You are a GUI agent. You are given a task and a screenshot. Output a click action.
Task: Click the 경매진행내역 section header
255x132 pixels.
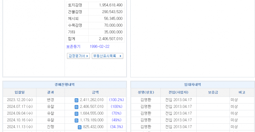[x=65, y=84]
